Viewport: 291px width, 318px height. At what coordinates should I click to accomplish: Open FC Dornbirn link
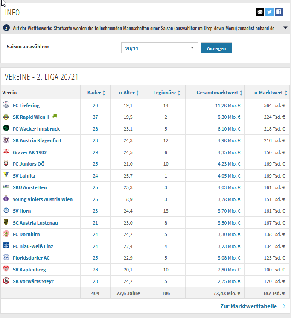(x=26, y=234)
